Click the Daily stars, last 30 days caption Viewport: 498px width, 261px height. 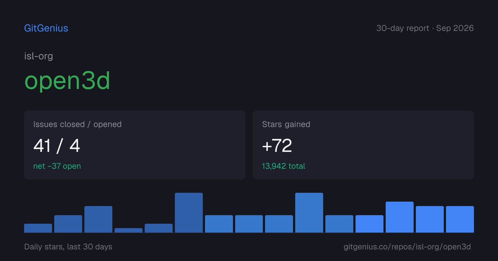(x=68, y=247)
